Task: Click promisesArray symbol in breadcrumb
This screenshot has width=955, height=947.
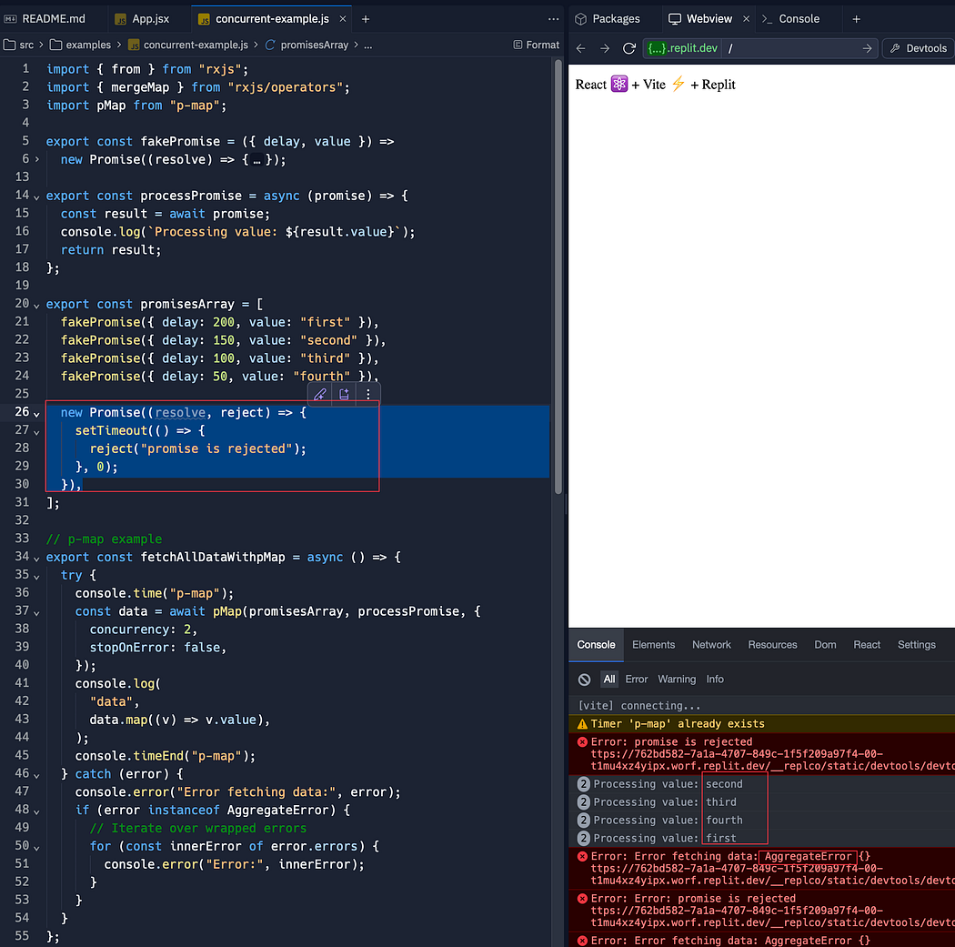Action: click(x=307, y=45)
